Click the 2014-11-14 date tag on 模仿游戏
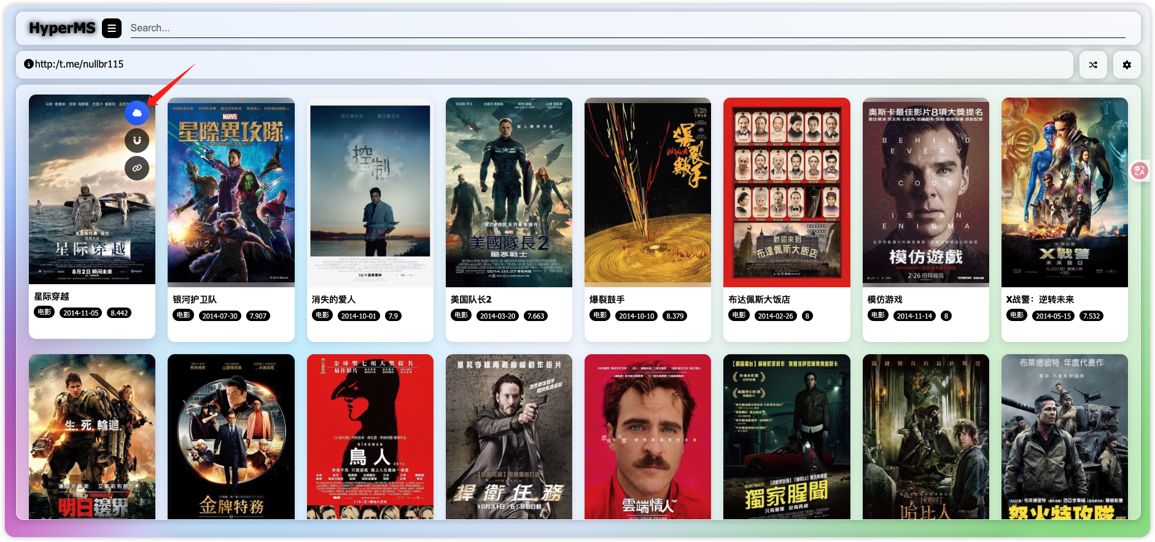 [914, 316]
